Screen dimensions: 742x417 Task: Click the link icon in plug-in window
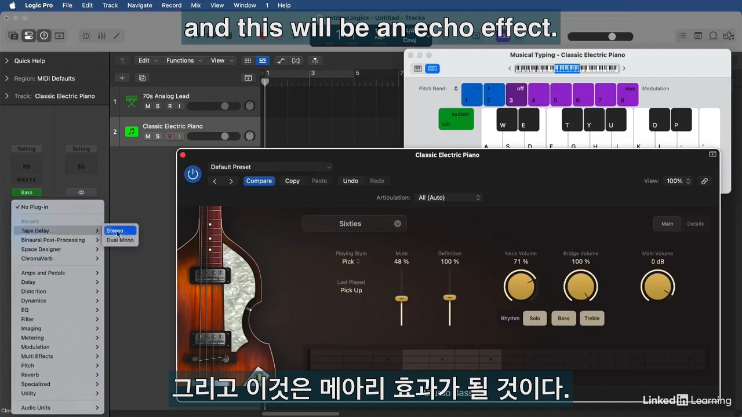704,181
